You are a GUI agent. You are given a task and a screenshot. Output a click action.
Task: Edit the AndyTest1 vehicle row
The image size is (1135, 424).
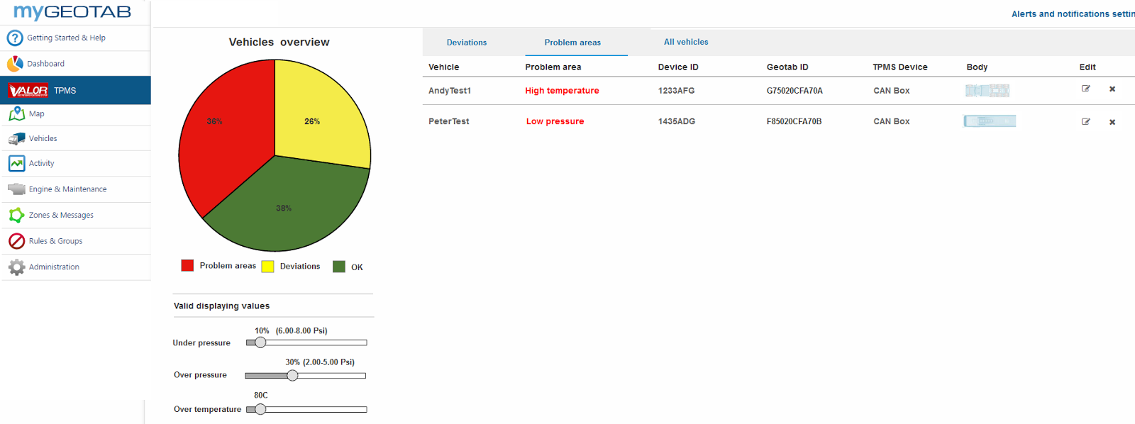1085,89
